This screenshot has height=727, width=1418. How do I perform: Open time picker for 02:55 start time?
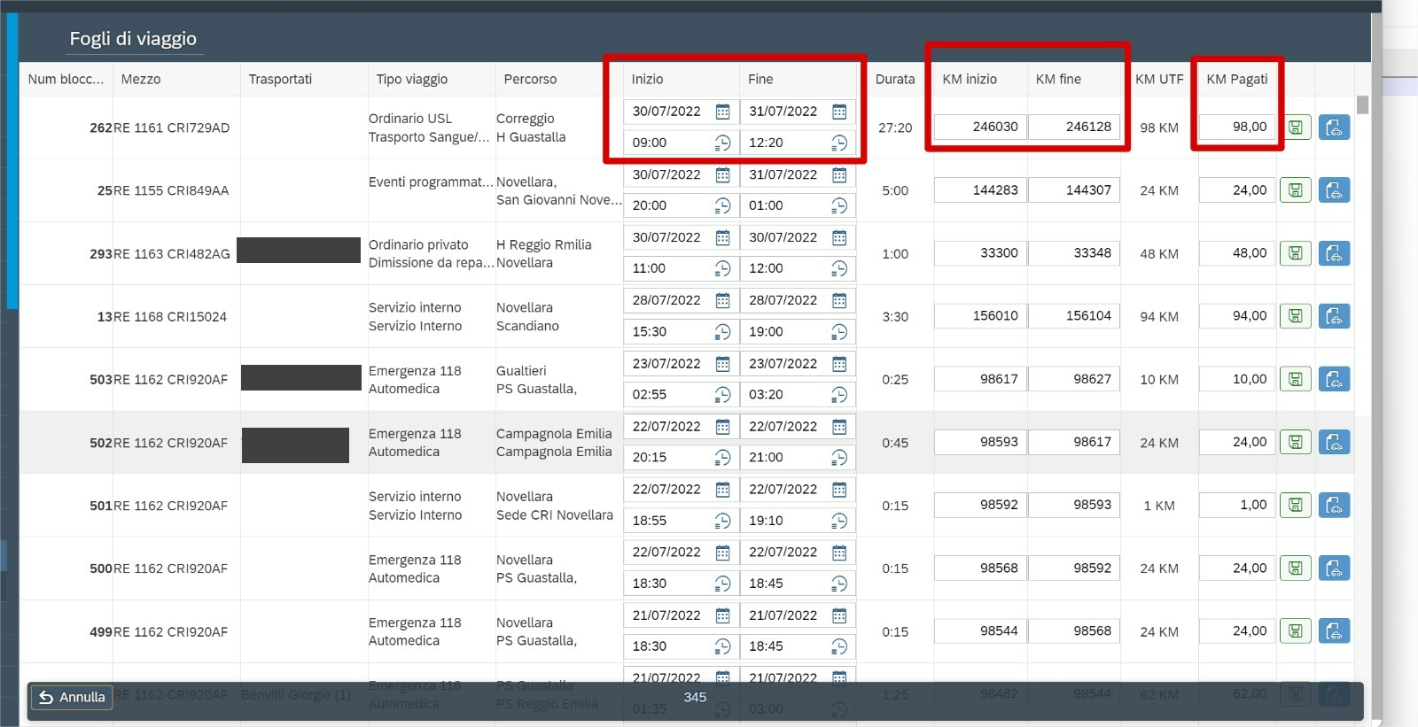point(722,395)
